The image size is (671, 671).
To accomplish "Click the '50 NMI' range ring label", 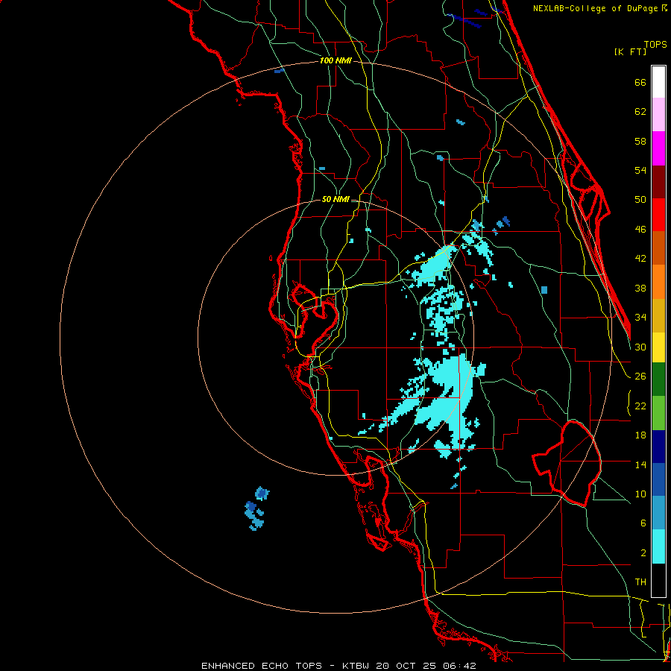I will click(335, 199).
